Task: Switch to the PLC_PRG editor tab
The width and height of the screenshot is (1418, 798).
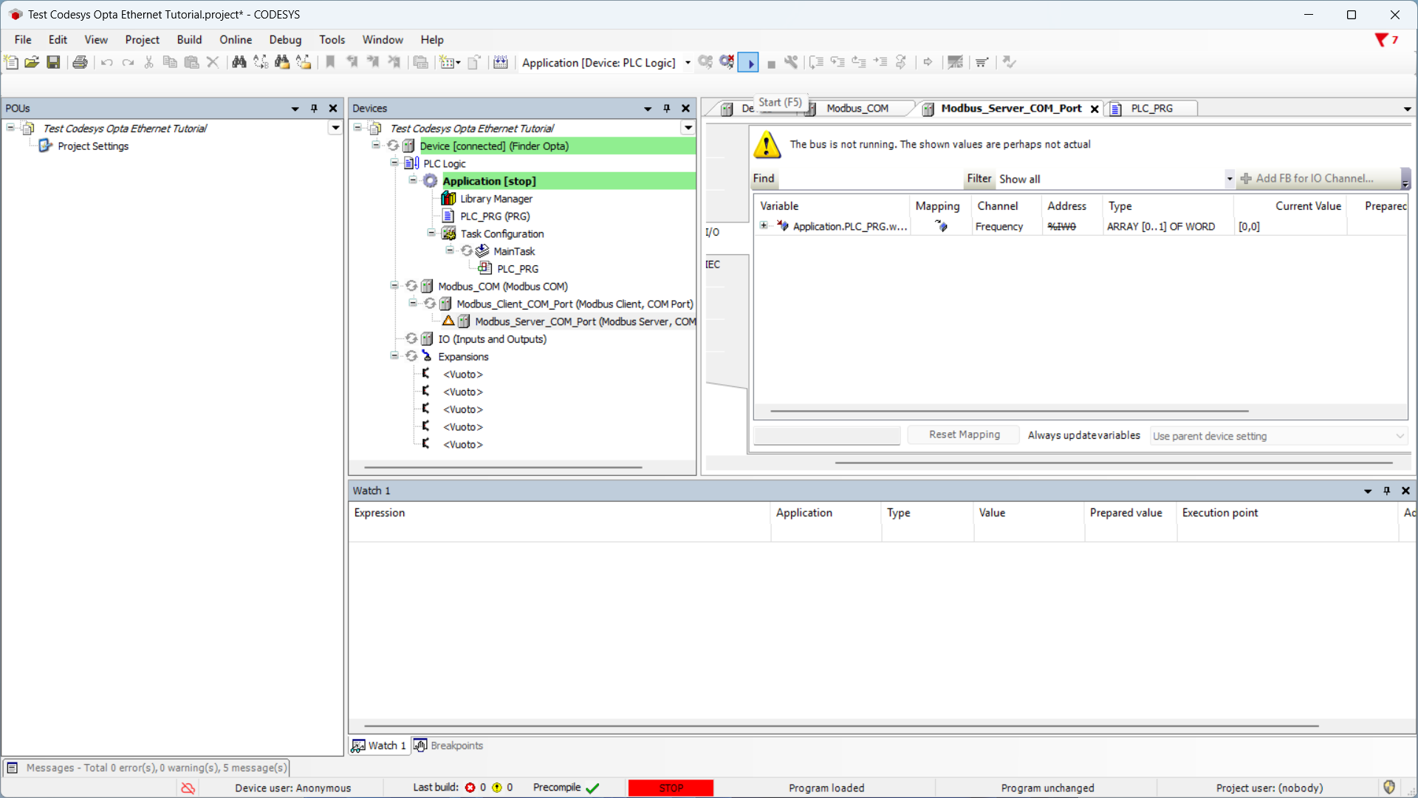Action: (x=1151, y=109)
